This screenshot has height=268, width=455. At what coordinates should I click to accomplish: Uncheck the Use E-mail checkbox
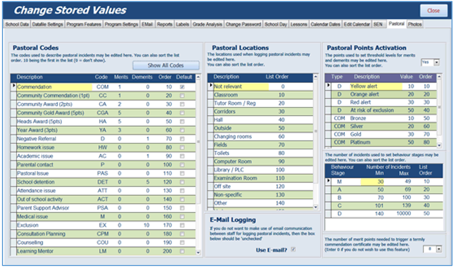click(x=293, y=249)
